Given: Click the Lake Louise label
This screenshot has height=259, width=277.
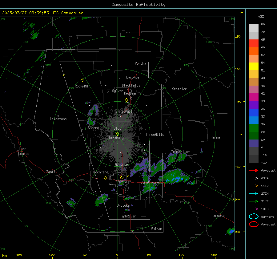Looking at the screenshot, I should (x=24, y=151).
